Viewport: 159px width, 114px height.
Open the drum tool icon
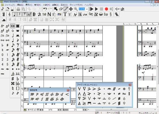coord(101,14)
